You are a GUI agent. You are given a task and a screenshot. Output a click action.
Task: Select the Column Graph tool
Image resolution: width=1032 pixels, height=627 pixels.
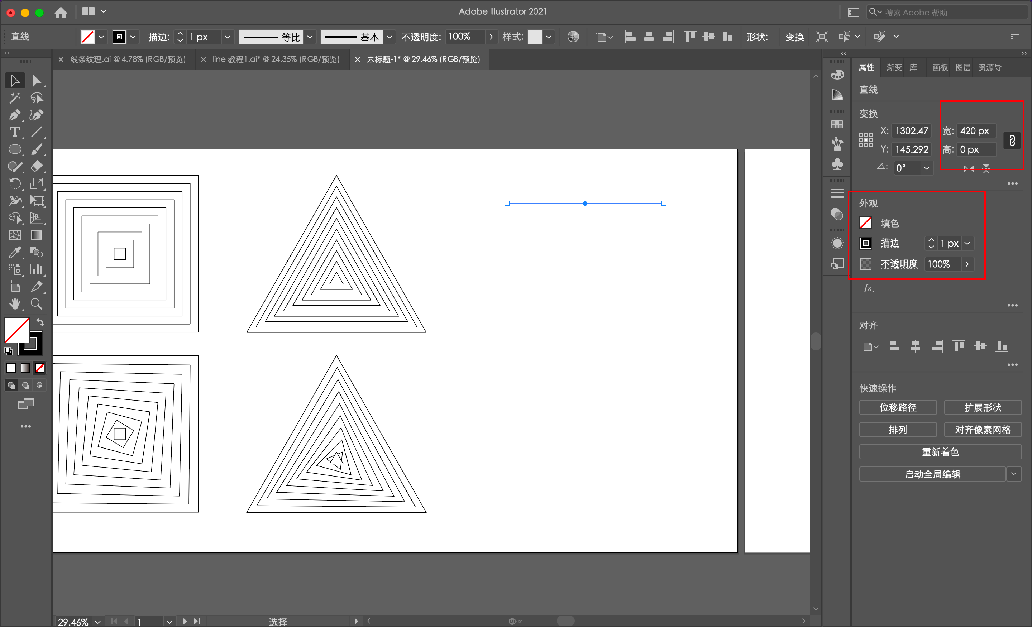coord(37,269)
